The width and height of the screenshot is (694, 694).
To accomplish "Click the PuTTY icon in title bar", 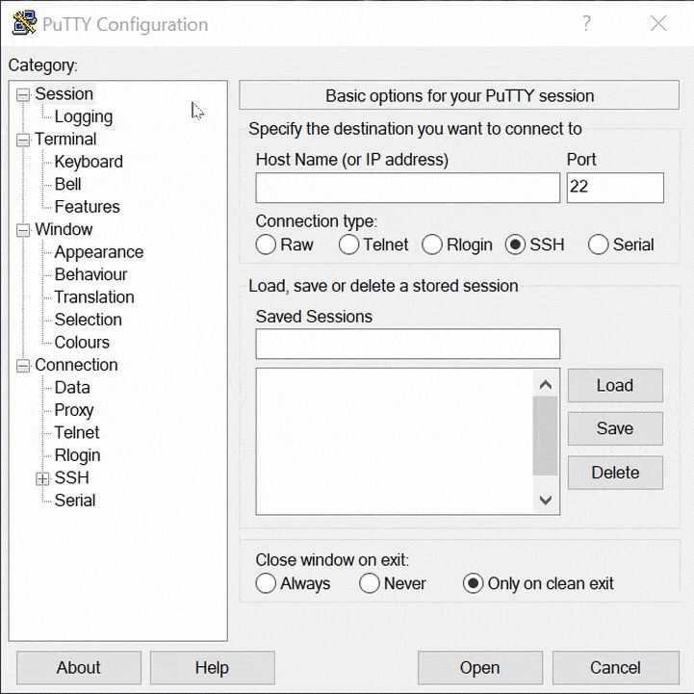I will 24,24.
